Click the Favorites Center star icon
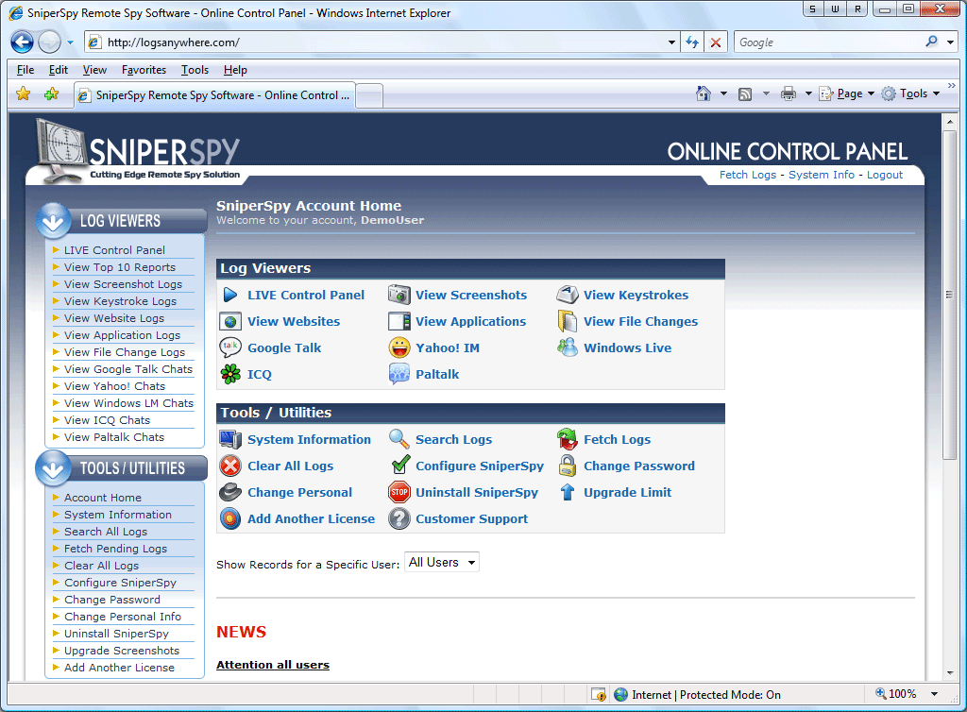 coord(24,93)
